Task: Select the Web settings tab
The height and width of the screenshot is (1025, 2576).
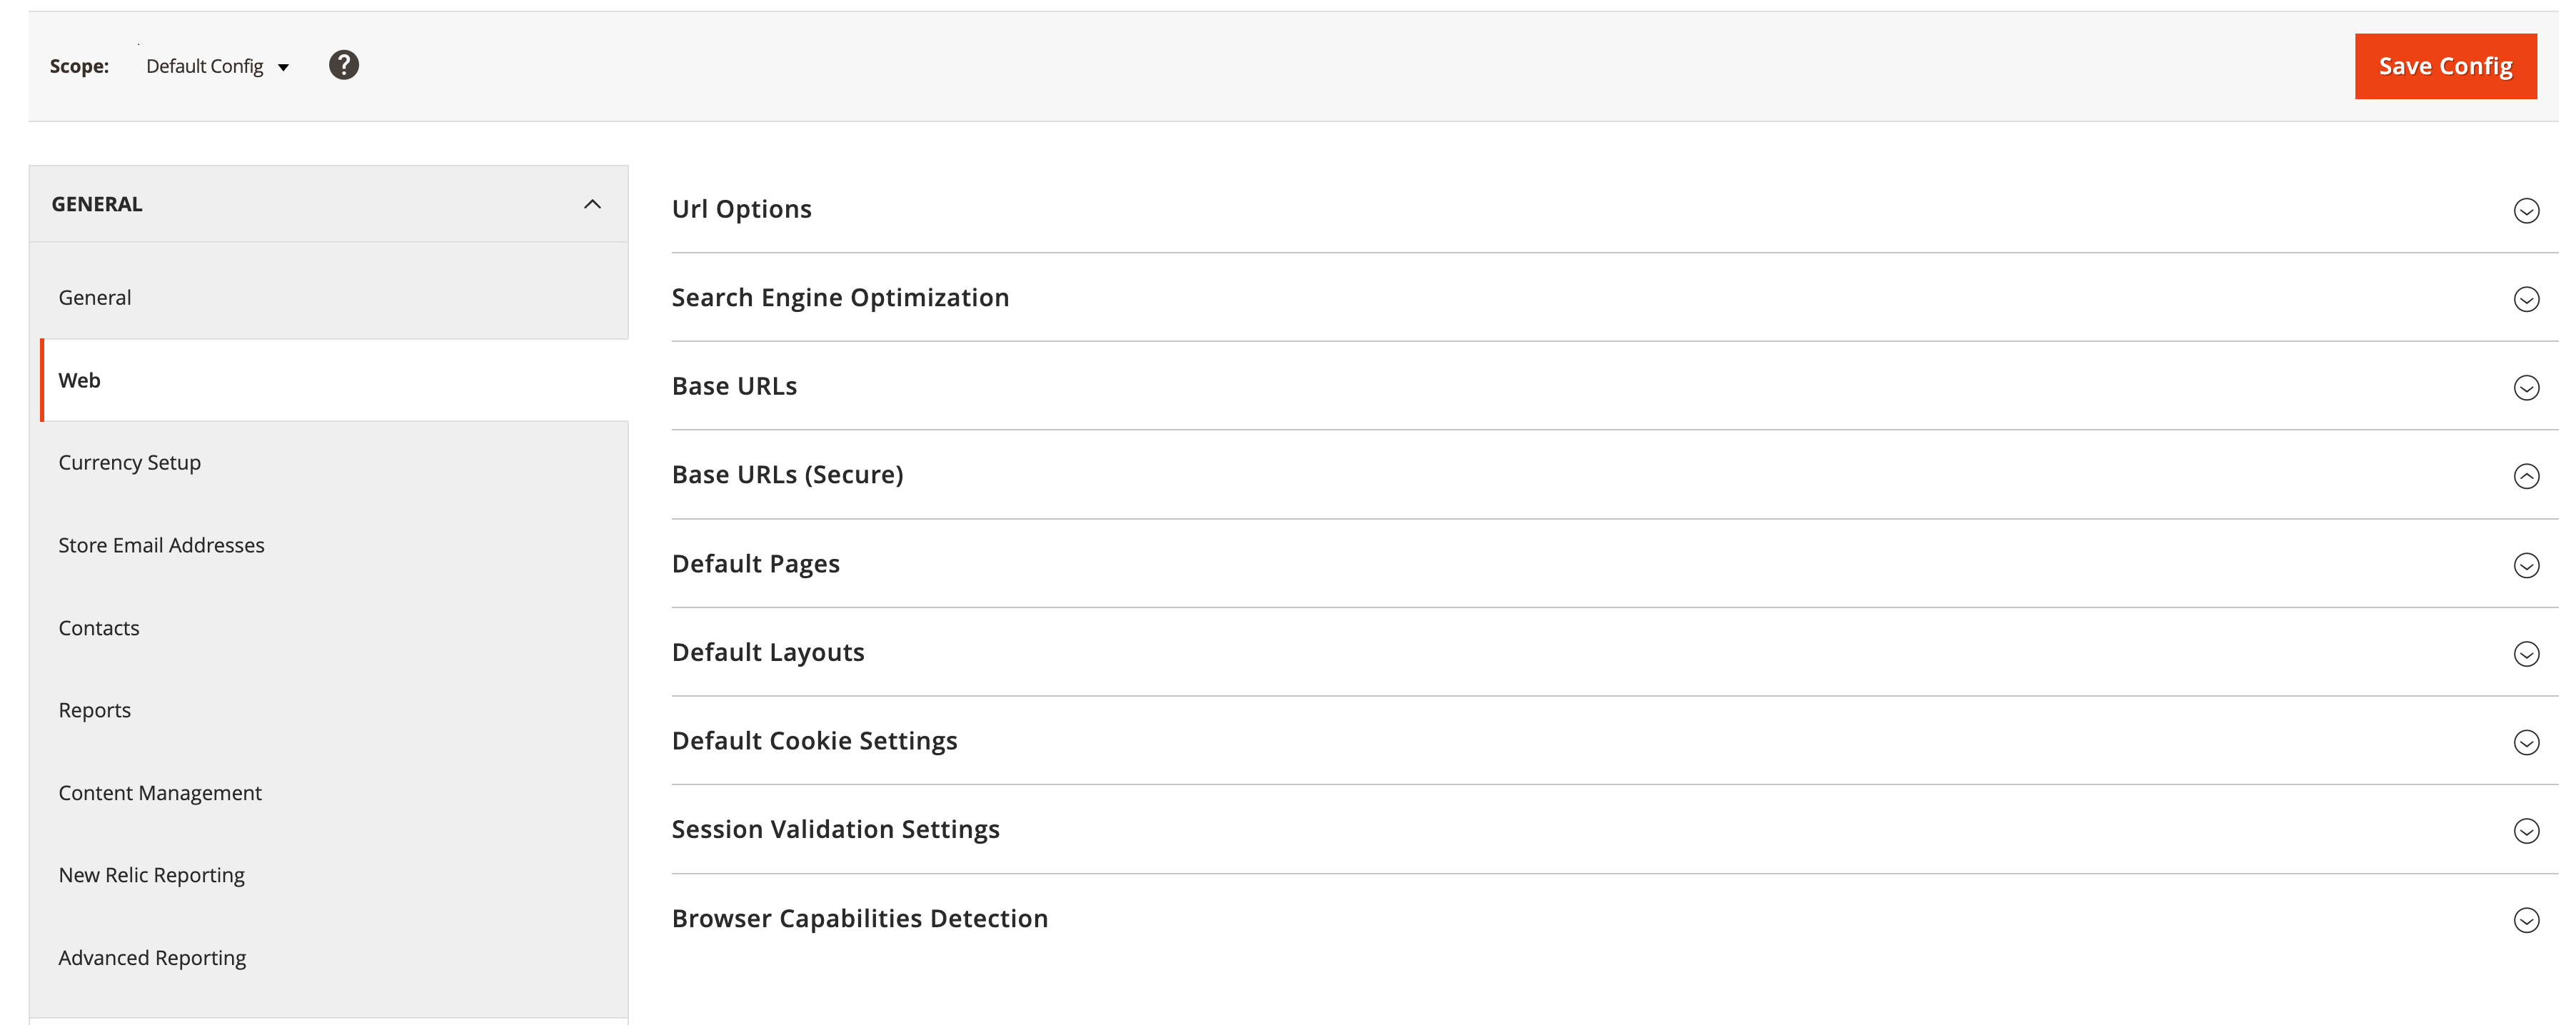Action: [x=80, y=380]
